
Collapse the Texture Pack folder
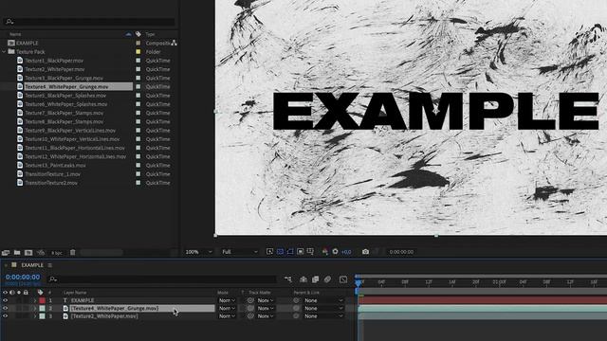(4, 51)
